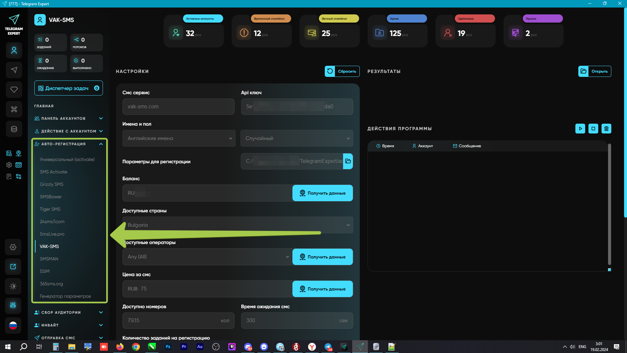
Task: Open the database icon in left sidebar
Action: (x=14, y=129)
